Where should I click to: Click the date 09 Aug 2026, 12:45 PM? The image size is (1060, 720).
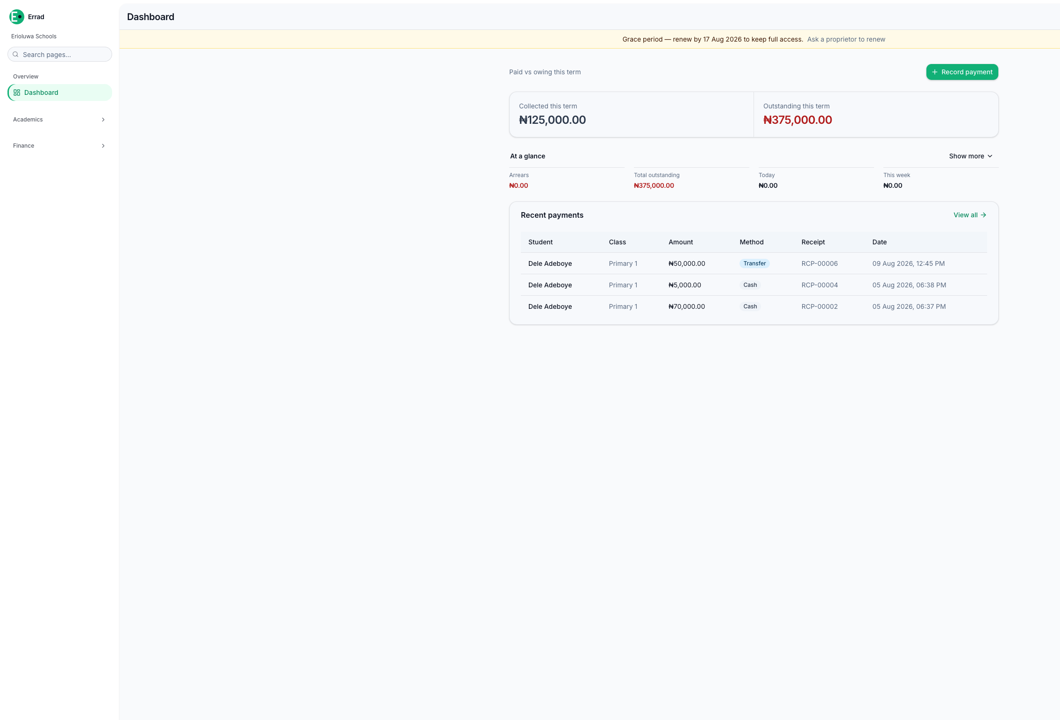(x=908, y=264)
